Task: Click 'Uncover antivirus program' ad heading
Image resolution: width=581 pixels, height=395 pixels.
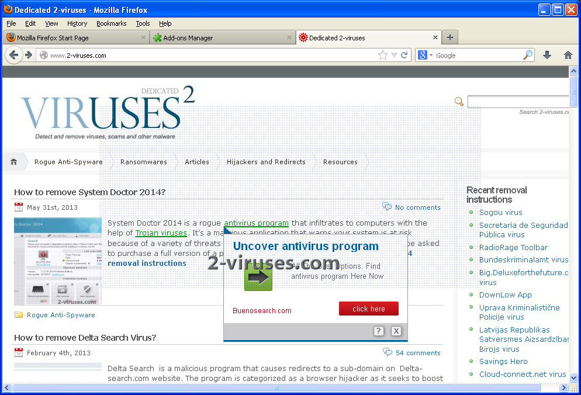Action: tap(306, 246)
